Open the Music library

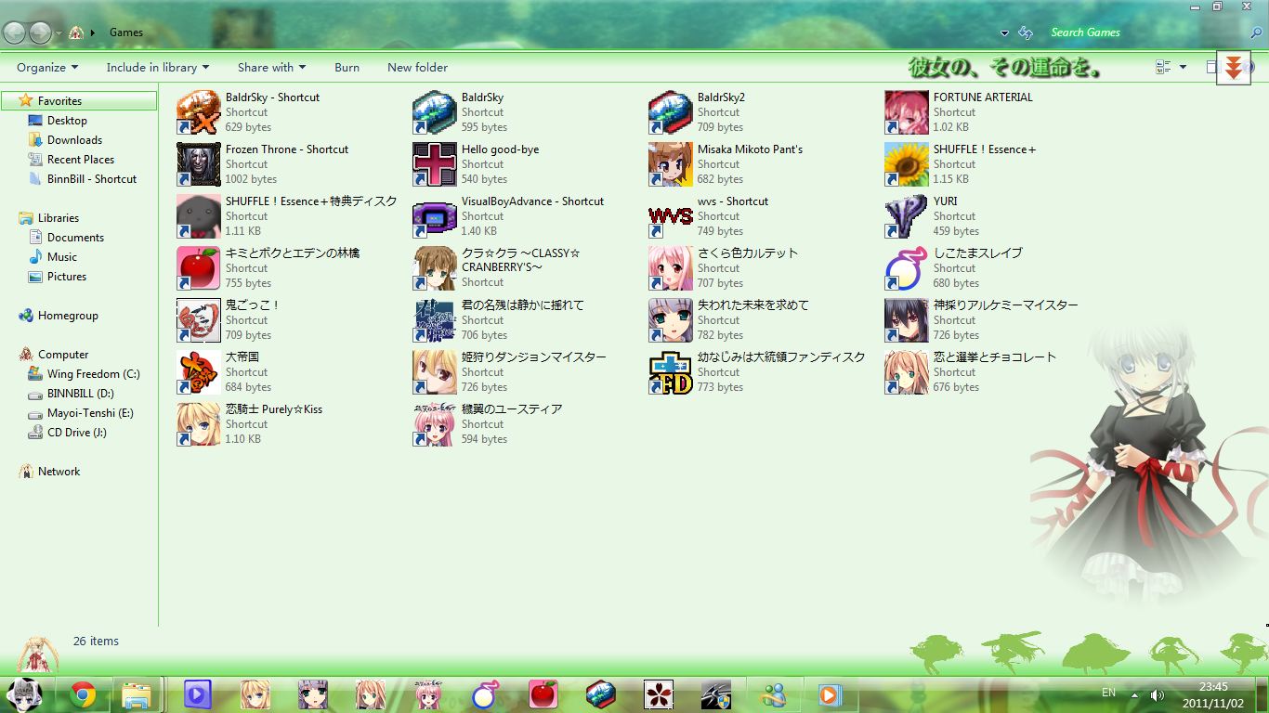[62, 256]
